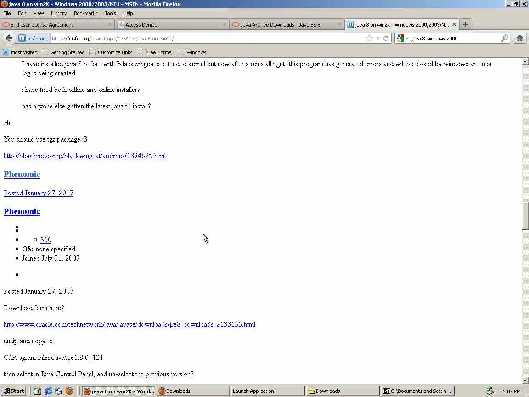
Task: Open the bookmark star dropdown arrow
Action: click(378, 39)
